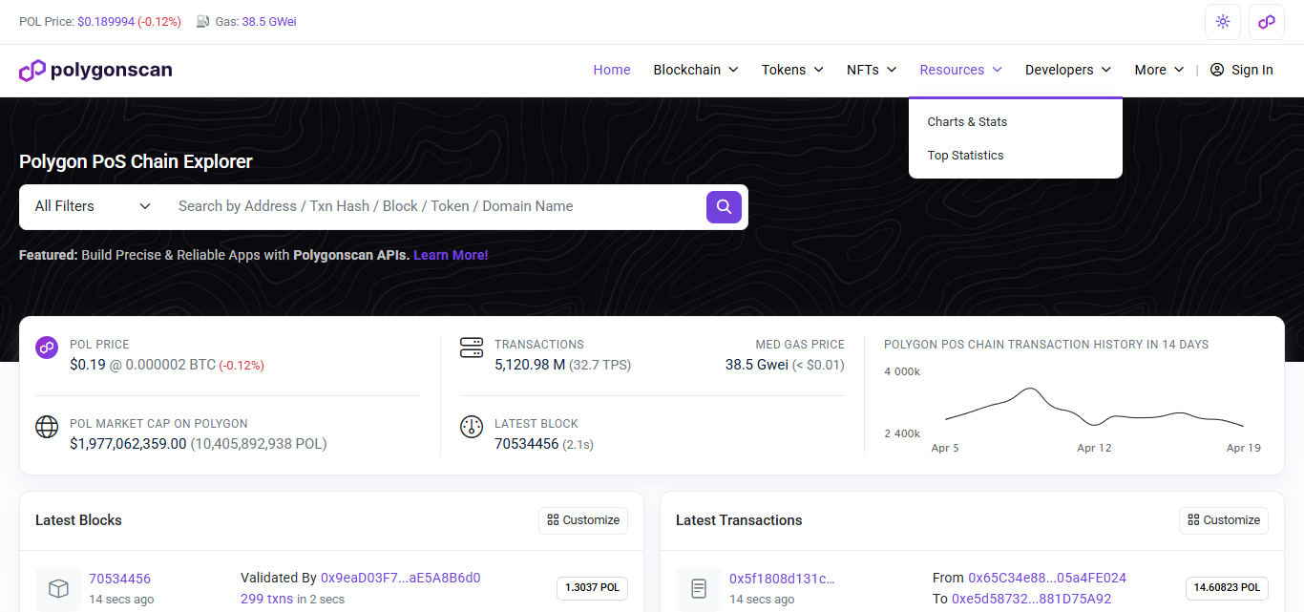
Task: Expand the Tokens menu
Action: [792, 70]
